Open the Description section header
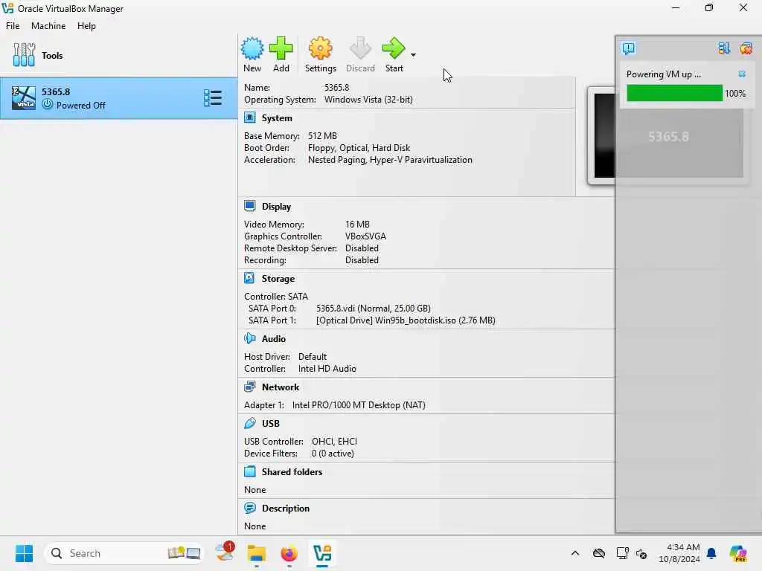 286,509
